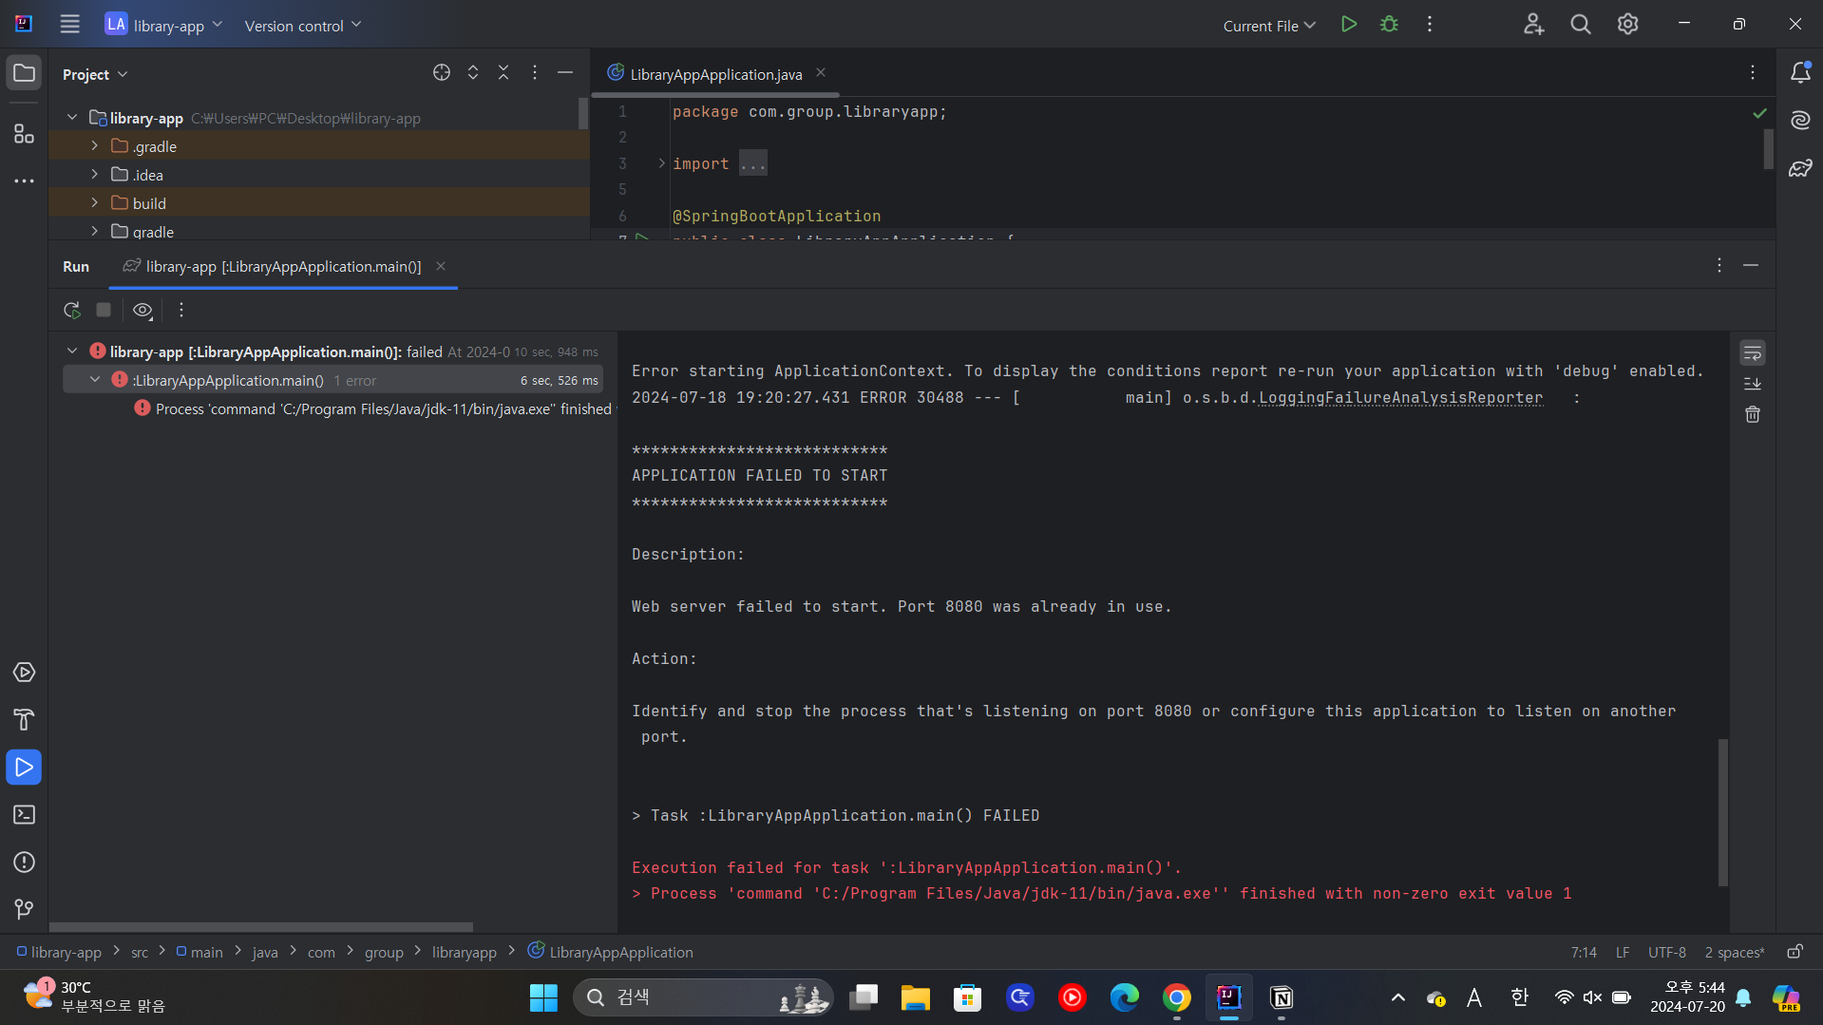This screenshot has height=1025, width=1823.
Task: Collapse the failed library-app run node
Action: coord(72,351)
